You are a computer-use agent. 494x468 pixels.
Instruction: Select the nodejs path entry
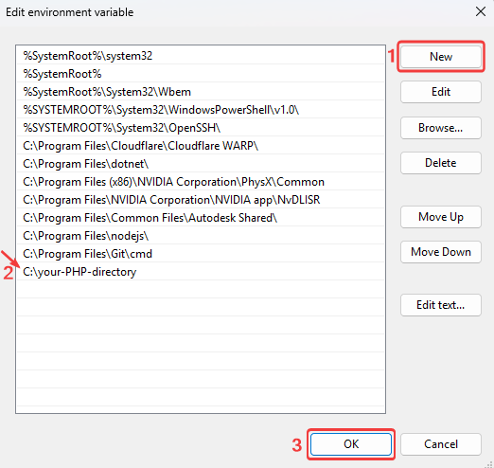coord(201,236)
